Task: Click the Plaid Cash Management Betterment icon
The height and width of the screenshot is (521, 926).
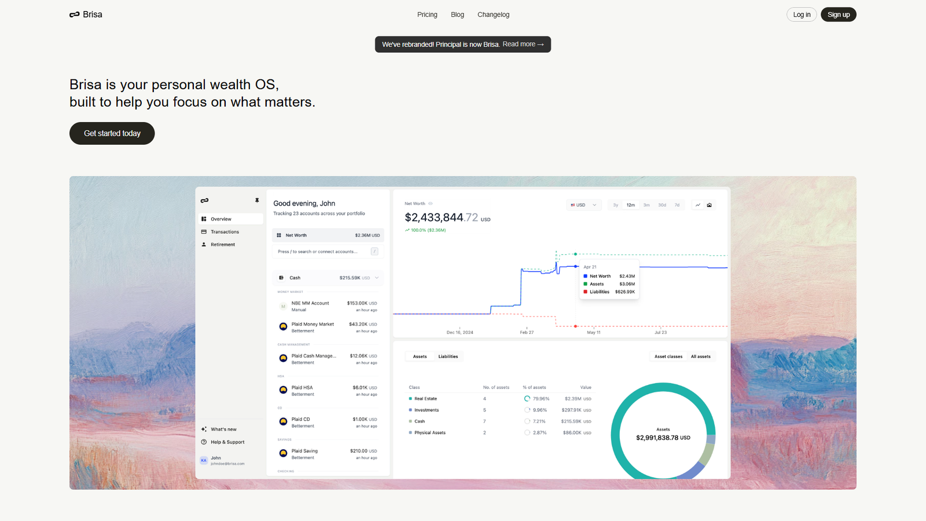Action: pos(283,358)
